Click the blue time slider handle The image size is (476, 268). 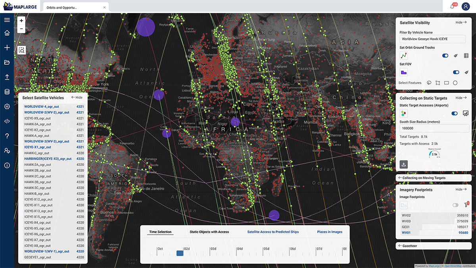click(x=180, y=253)
